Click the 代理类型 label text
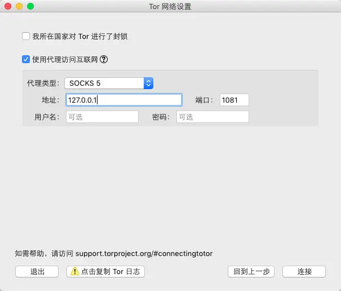This screenshot has width=341, height=291. click(43, 83)
